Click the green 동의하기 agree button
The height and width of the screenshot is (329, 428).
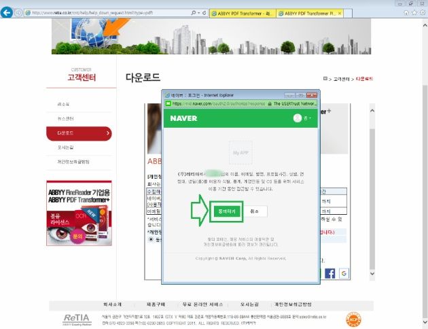point(227,211)
